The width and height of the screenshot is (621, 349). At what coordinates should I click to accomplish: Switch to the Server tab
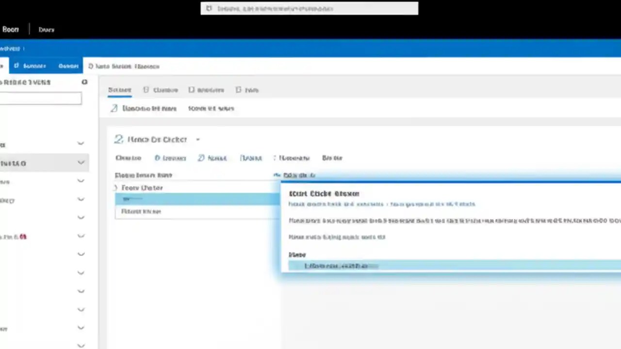tap(119, 90)
